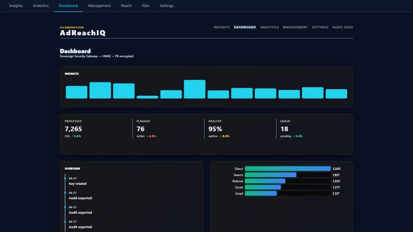Open SETTINGS from the header navigation
413x232 pixels.
click(x=320, y=27)
